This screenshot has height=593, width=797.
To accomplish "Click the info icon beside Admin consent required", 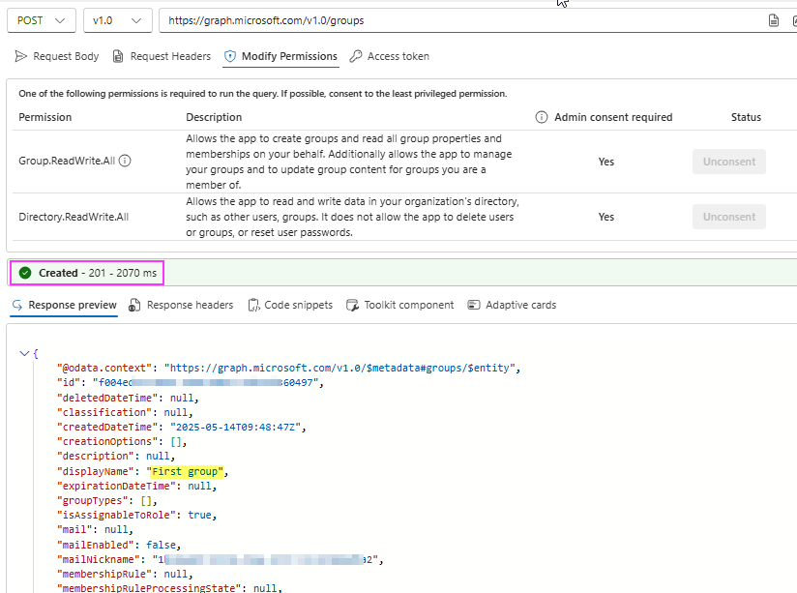I will [x=541, y=116].
